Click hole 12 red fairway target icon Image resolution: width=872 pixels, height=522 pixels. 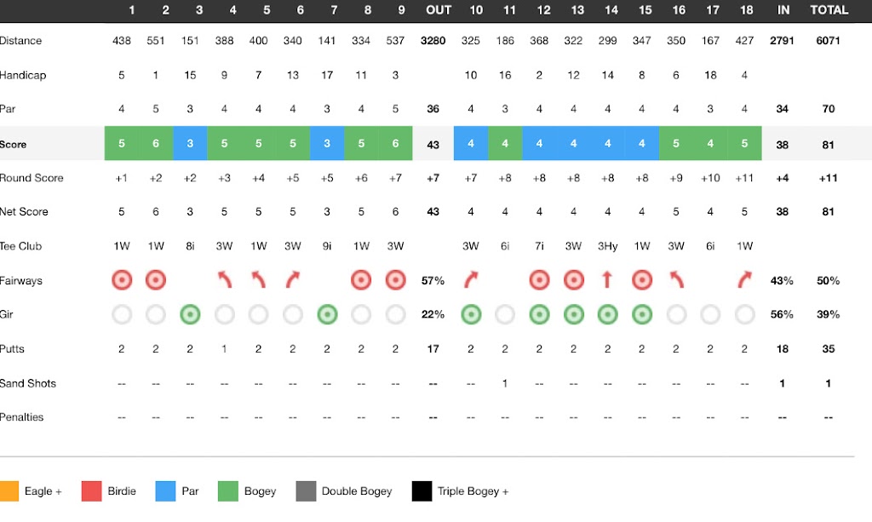coord(539,280)
